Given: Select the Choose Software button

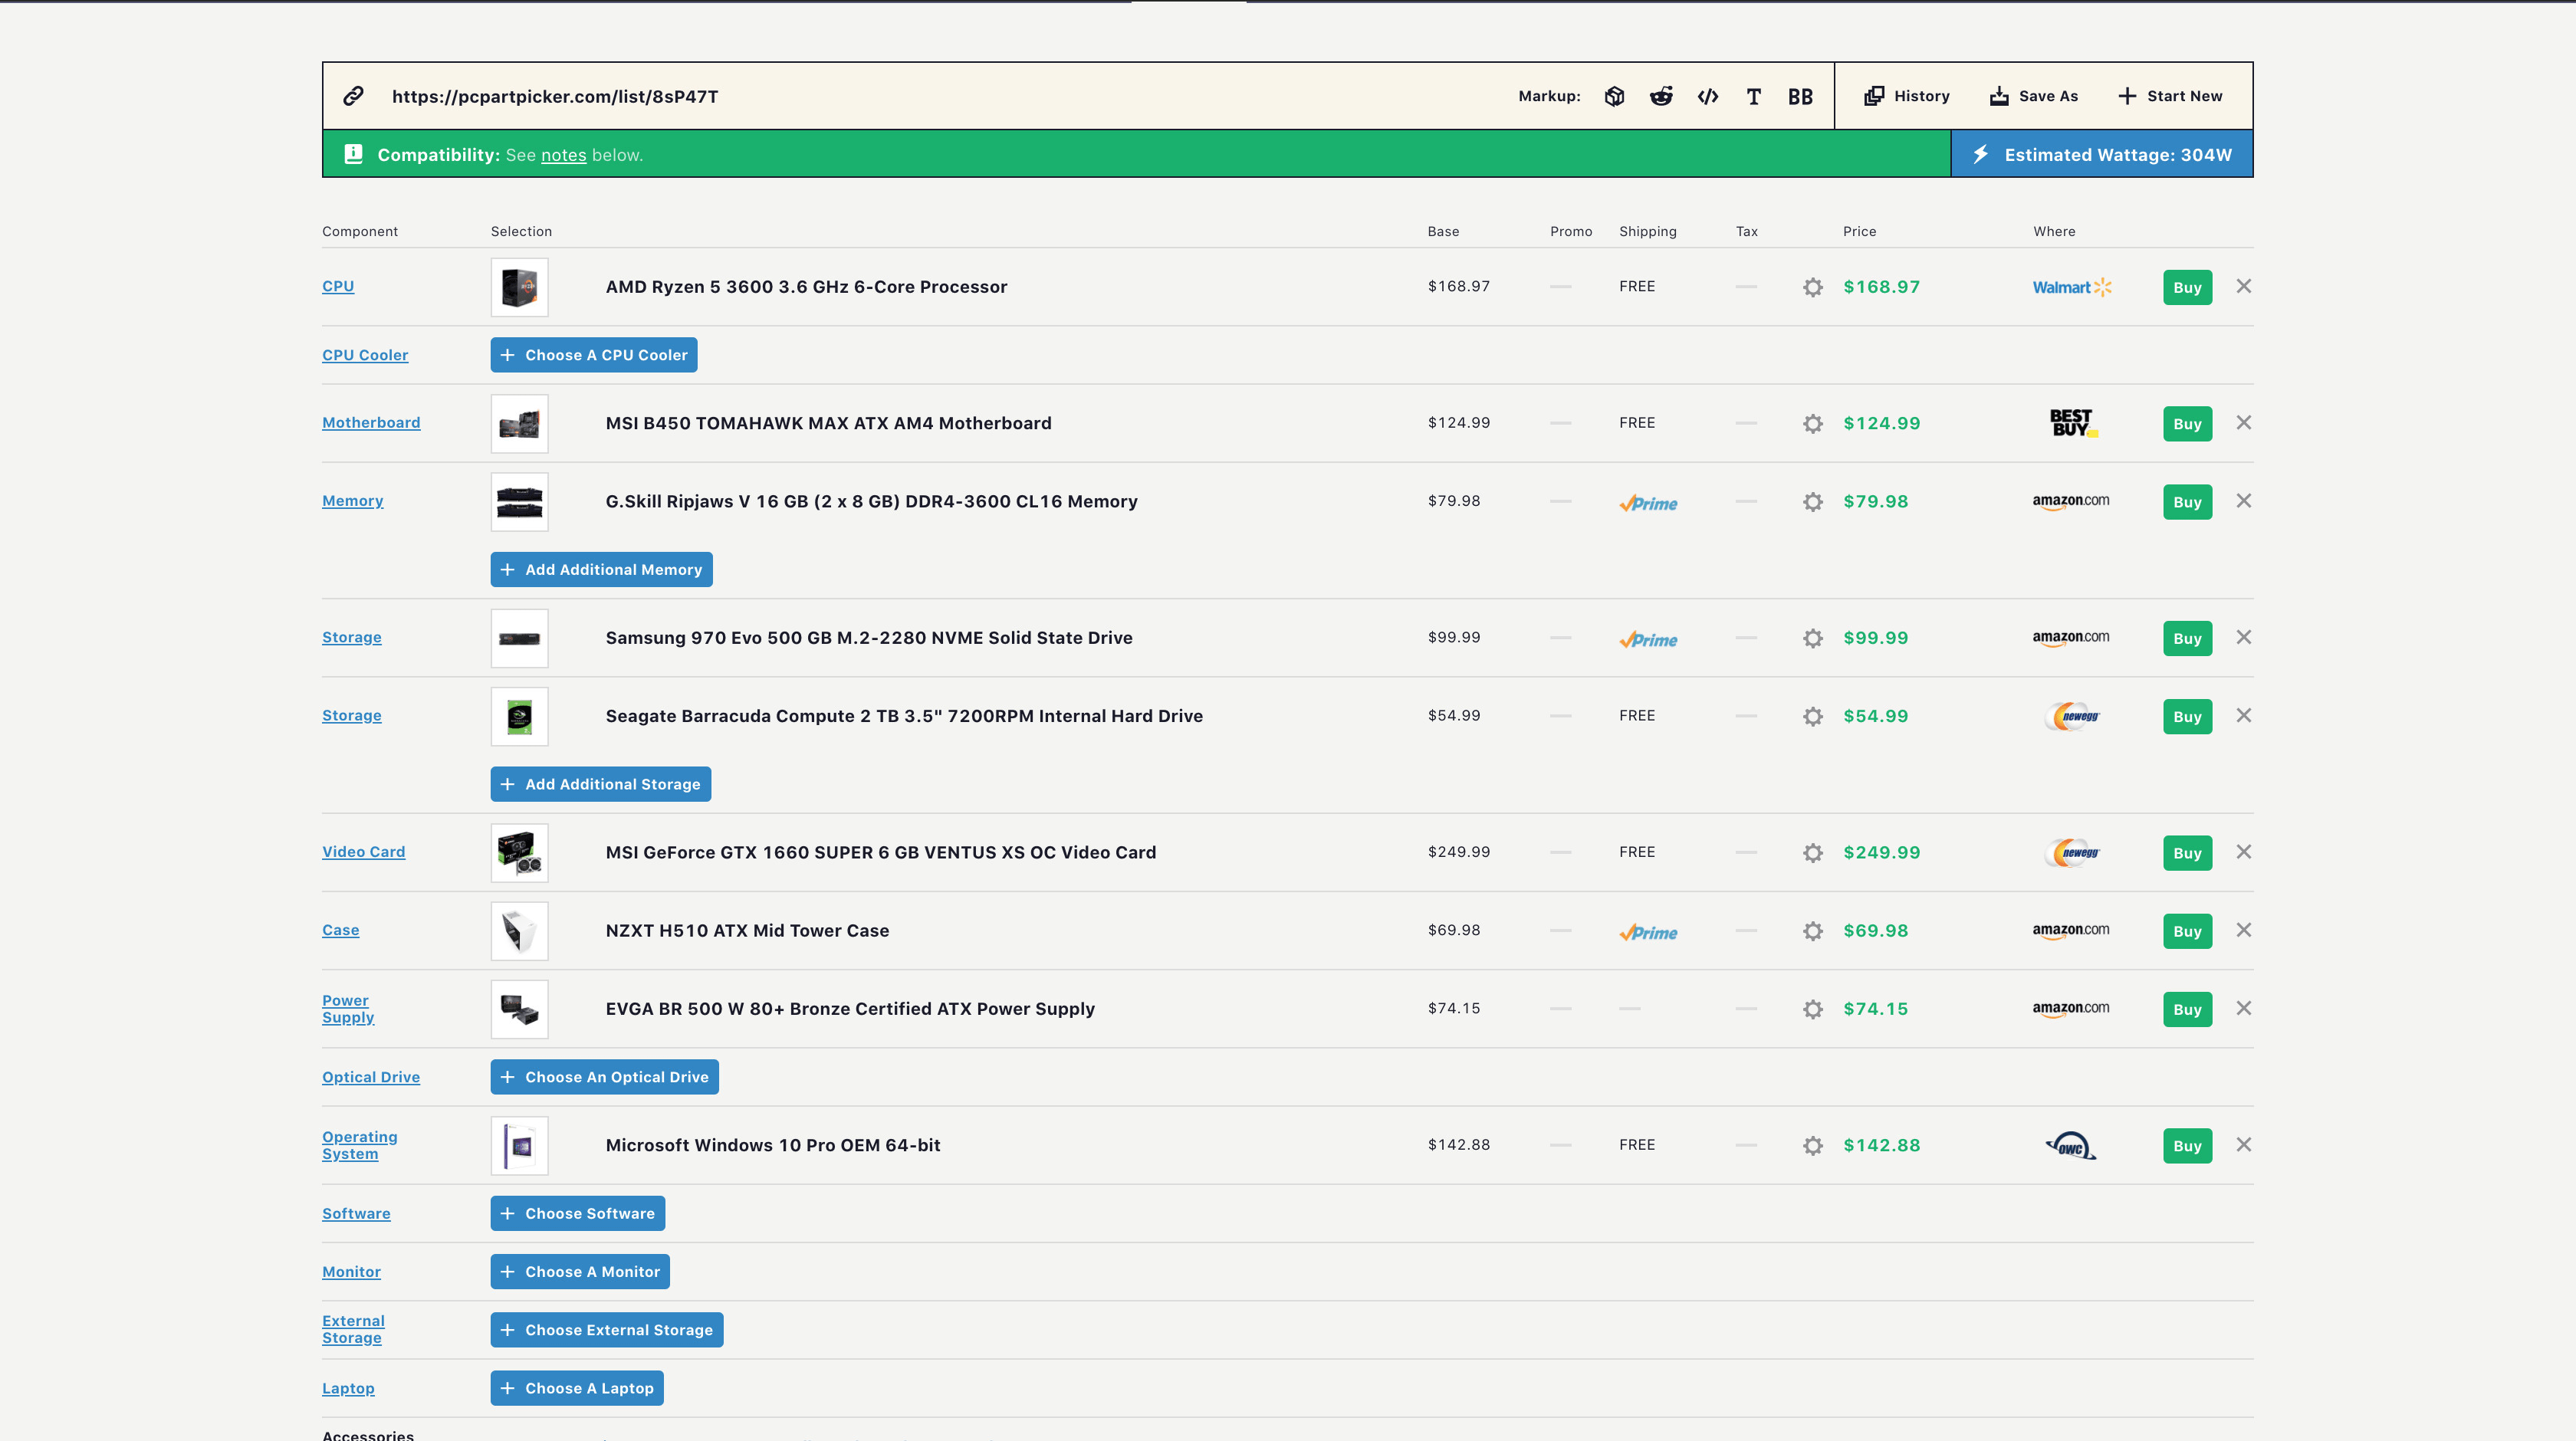Looking at the screenshot, I should tap(579, 1213).
